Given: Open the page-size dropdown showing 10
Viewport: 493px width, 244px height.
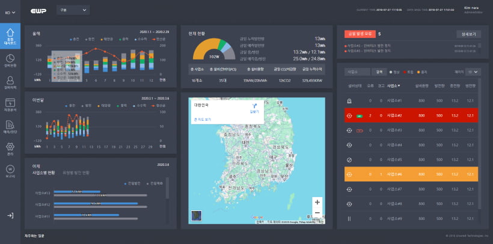Looking at the screenshot, I should point(473,72).
